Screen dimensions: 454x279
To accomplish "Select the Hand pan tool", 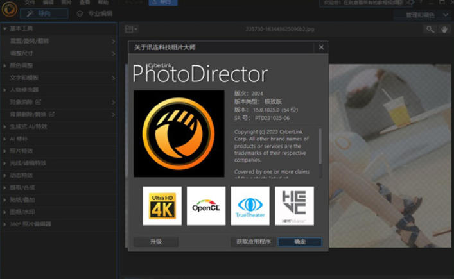I will [x=444, y=30].
